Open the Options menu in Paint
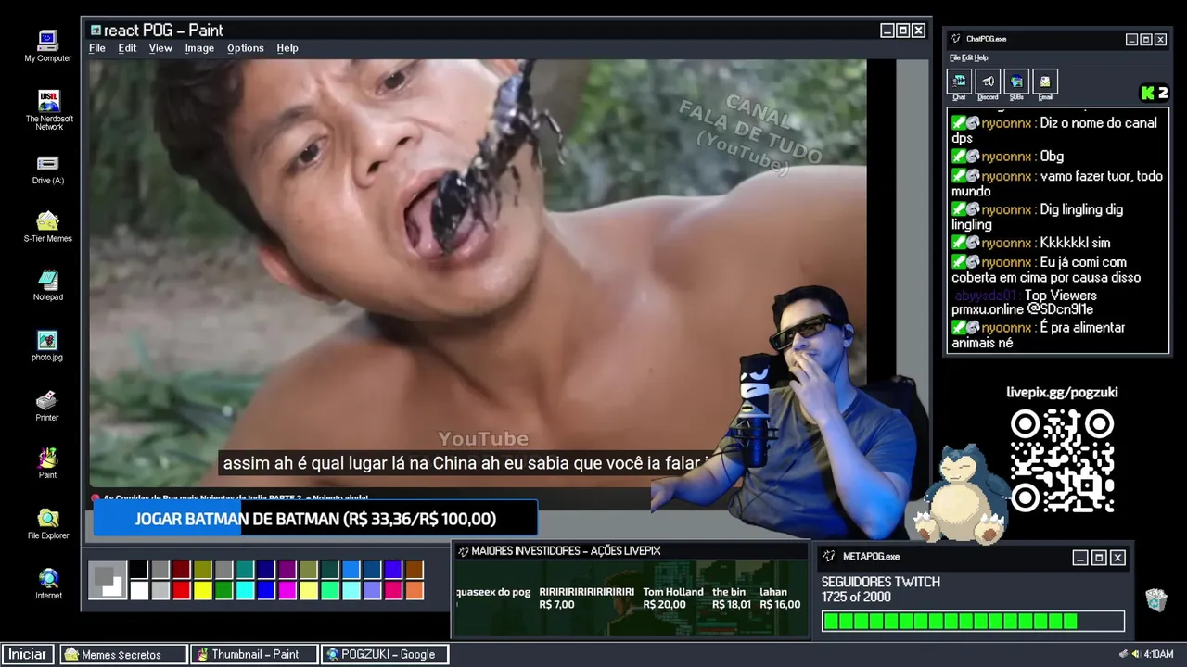This screenshot has width=1187, height=667. tap(246, 48)
